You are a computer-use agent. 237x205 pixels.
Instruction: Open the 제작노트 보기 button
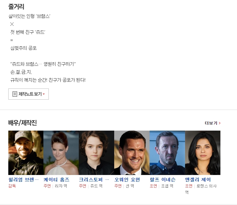pyautogui.click(x=28, y=94)
